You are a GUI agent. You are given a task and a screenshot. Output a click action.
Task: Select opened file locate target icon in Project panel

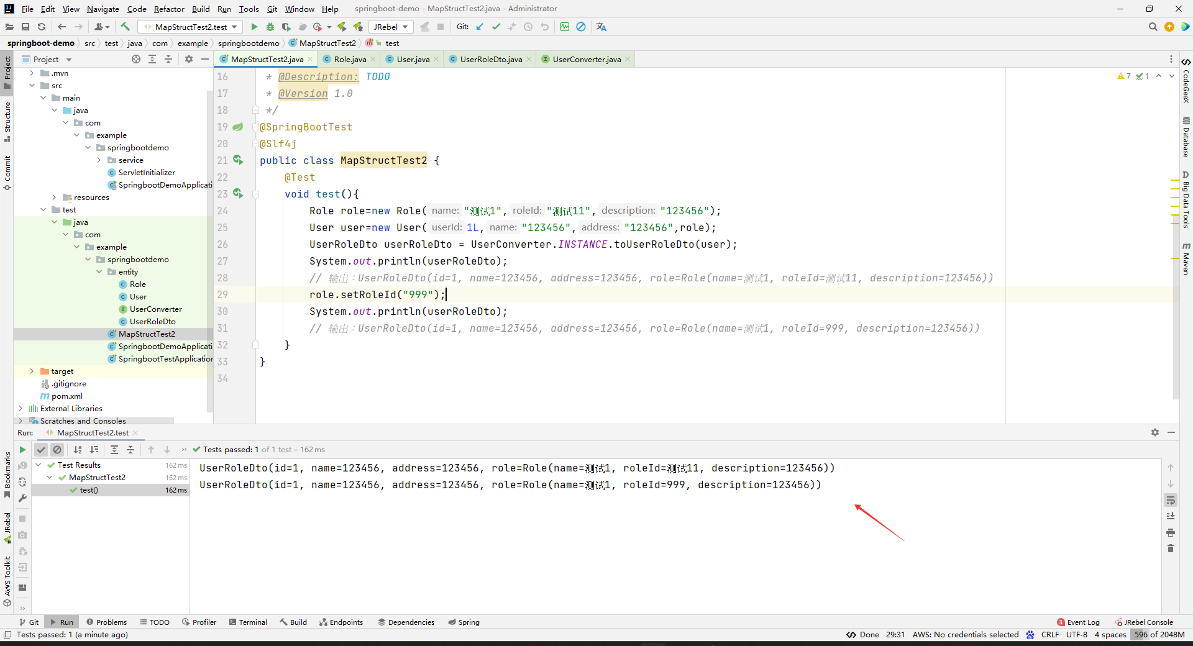pos(136,59)
